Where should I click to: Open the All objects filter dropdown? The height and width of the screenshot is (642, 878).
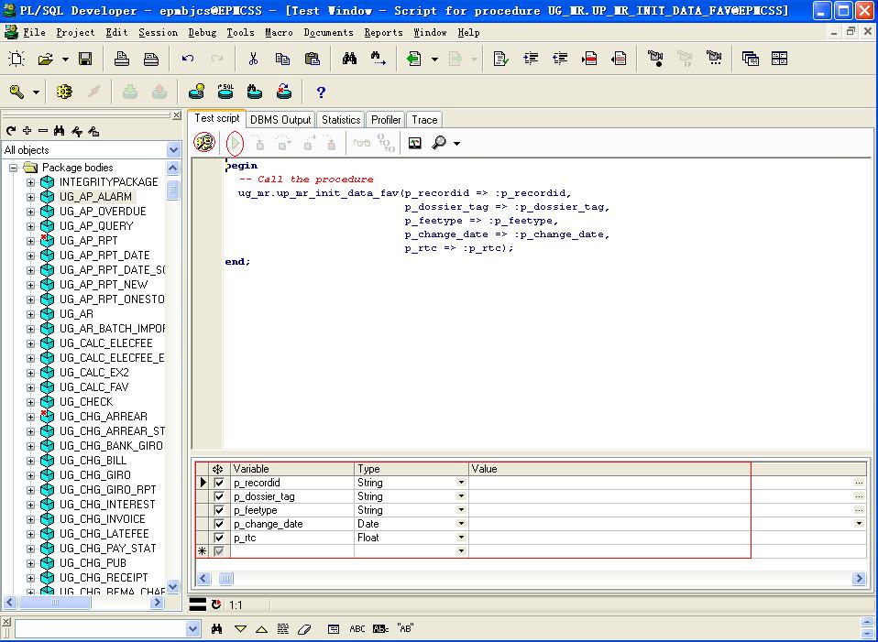point(173,149)
